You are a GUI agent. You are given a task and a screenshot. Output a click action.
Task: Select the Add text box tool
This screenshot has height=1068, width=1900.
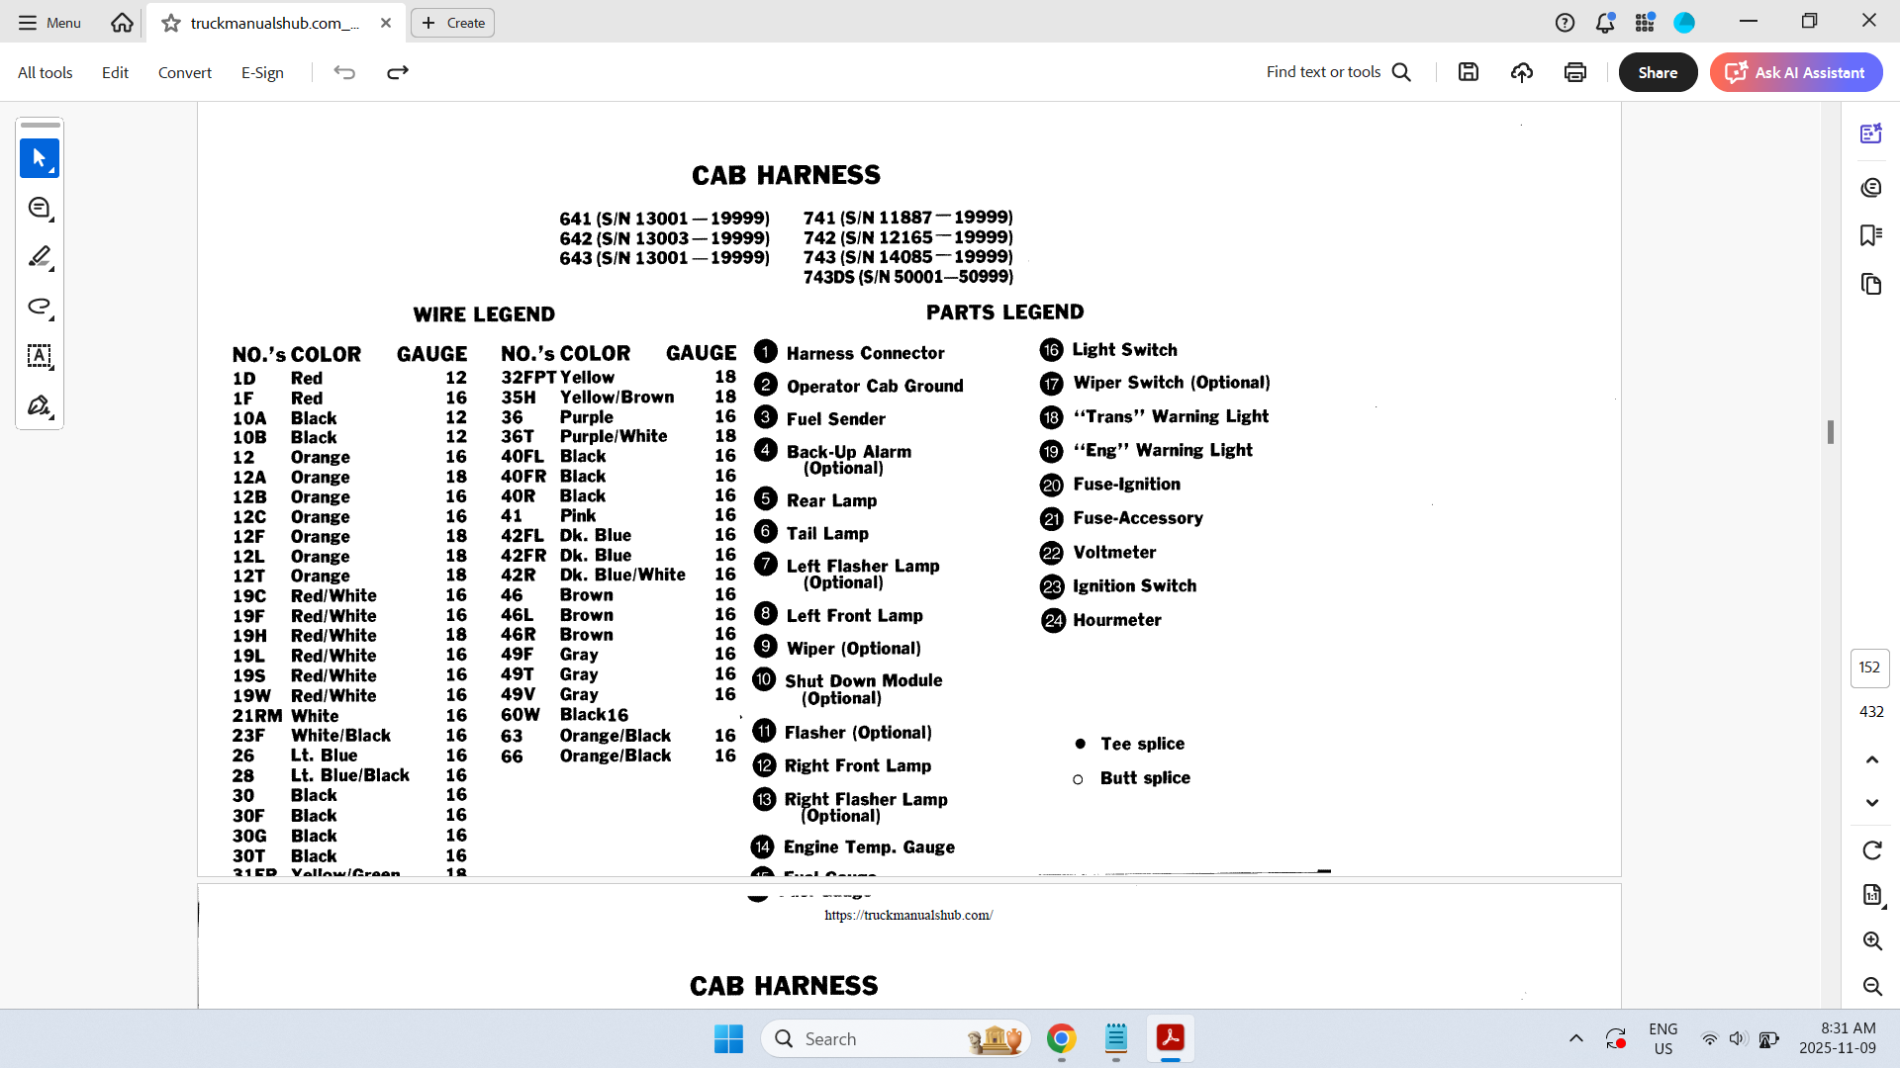pyautogui.click(x=40, y=356)
